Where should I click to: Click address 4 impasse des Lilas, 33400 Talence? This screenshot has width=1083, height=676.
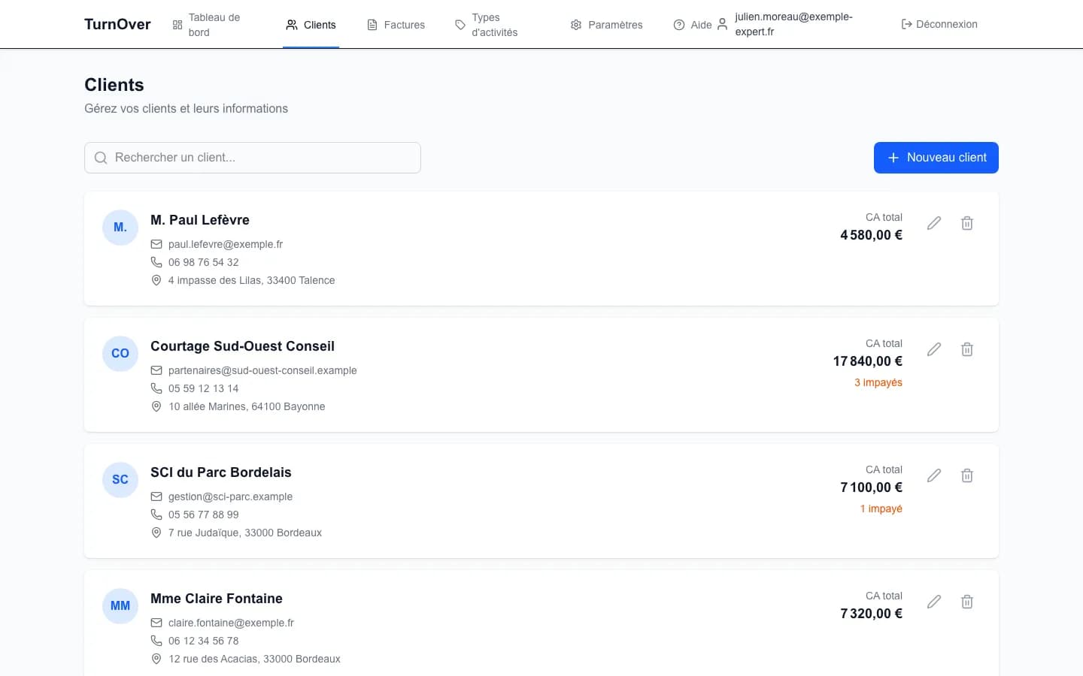point(252,280)
